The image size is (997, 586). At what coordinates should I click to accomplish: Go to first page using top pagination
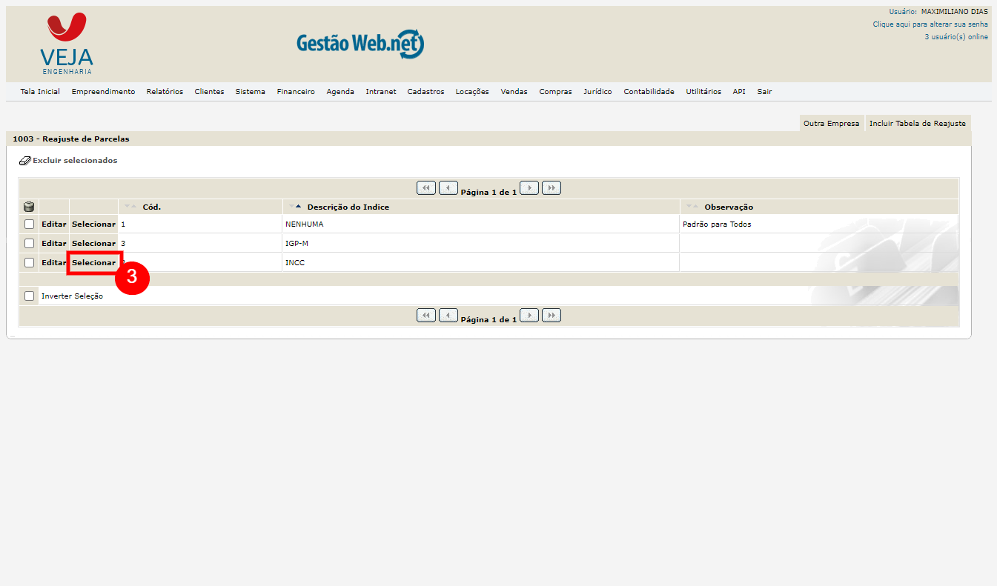point(426,188)
